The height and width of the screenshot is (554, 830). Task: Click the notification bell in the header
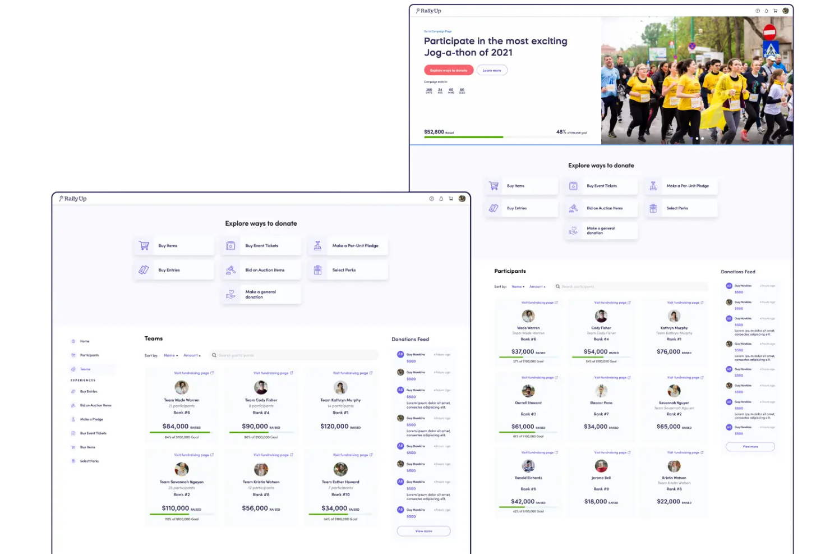coord(441,199)
